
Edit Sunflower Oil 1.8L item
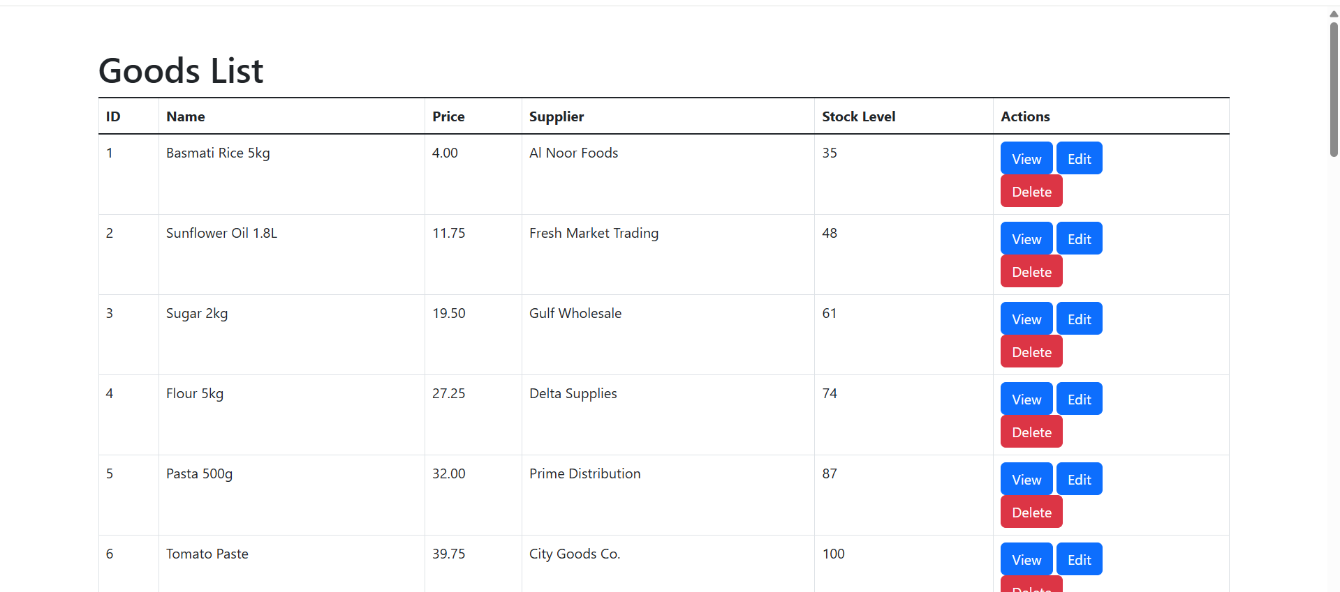pos(1079,238)
